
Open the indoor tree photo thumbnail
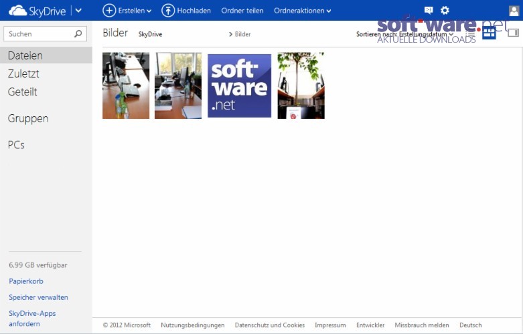tap(301, 86)
